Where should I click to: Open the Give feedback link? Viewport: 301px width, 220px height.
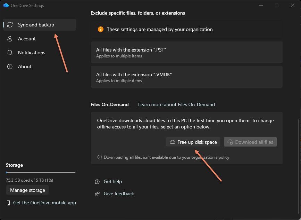tap(119, 194)
